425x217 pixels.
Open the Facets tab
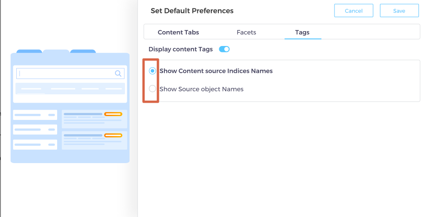pyautogui.click(x=246, y=33)
